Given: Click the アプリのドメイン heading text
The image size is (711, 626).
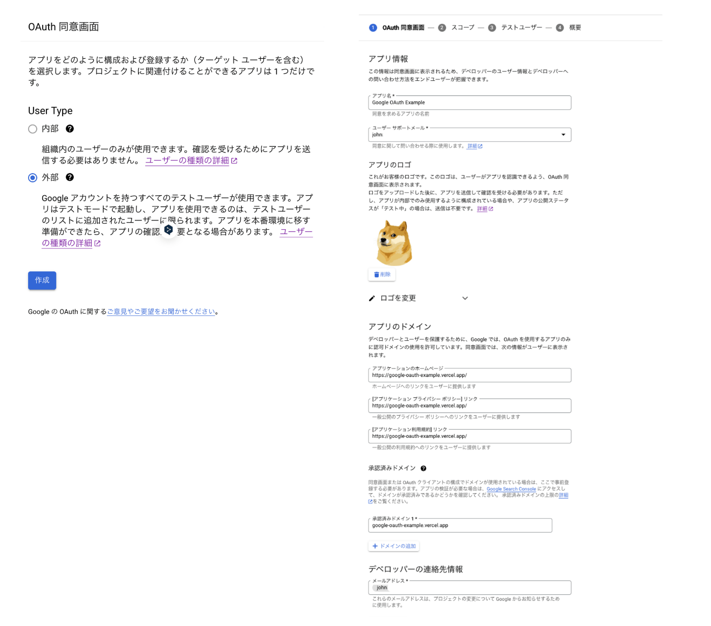Looking at the screenshot, I should tap(400, 326).
